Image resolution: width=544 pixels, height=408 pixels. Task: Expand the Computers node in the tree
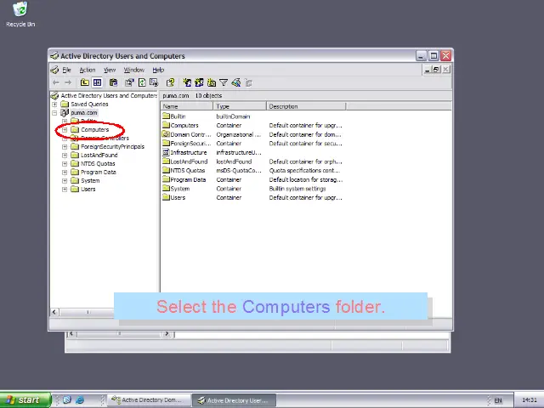click(65, 130)
